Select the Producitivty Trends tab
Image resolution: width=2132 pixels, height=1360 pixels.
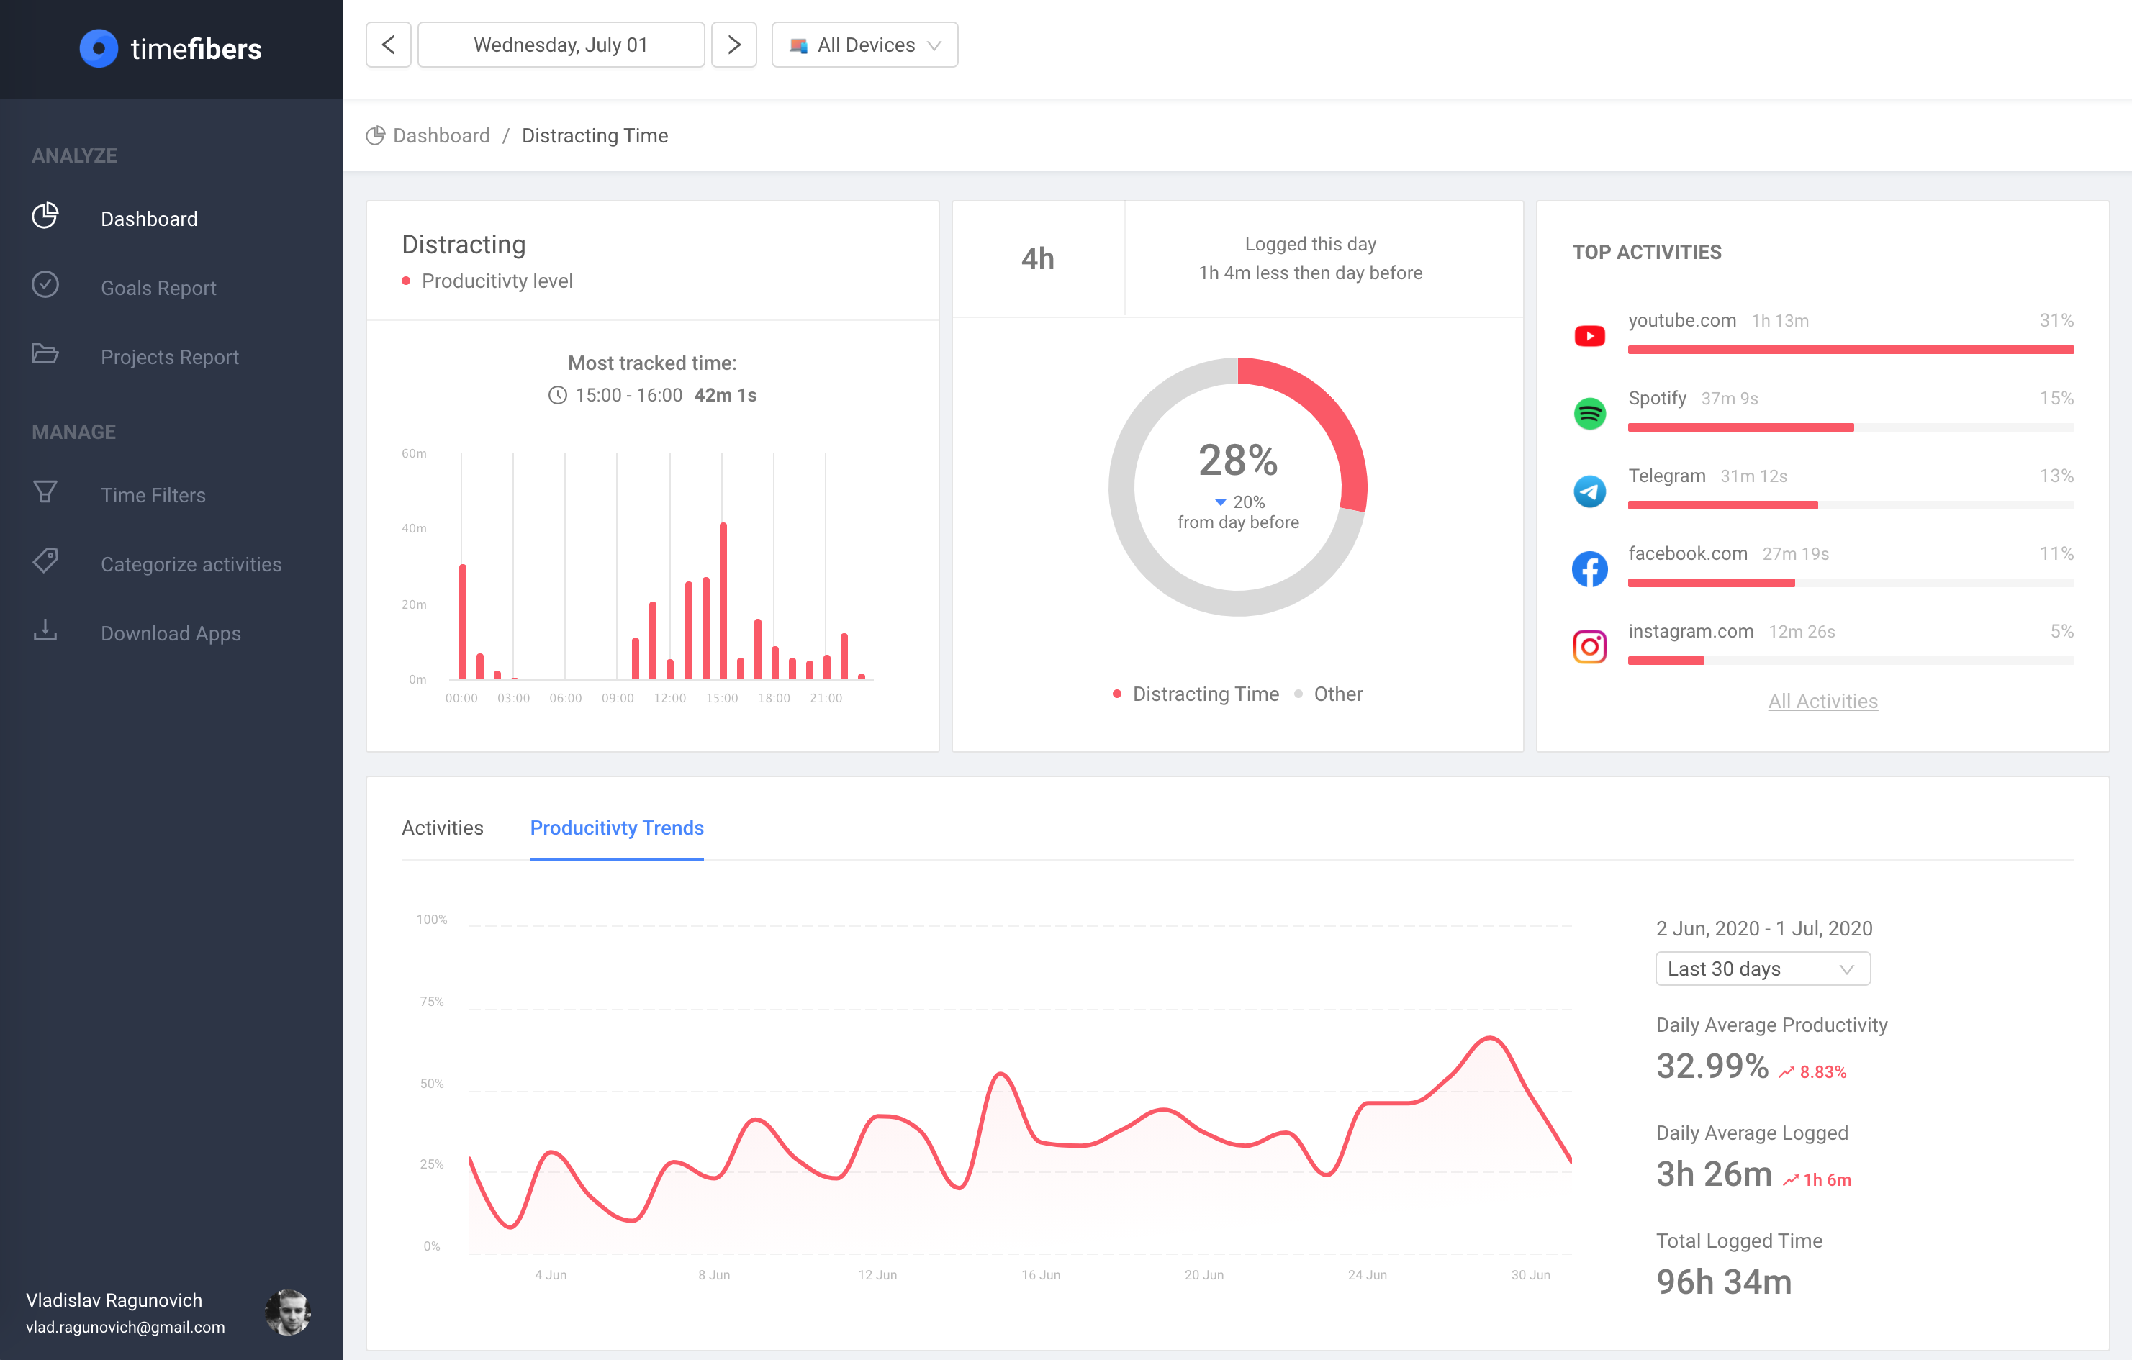616,828
